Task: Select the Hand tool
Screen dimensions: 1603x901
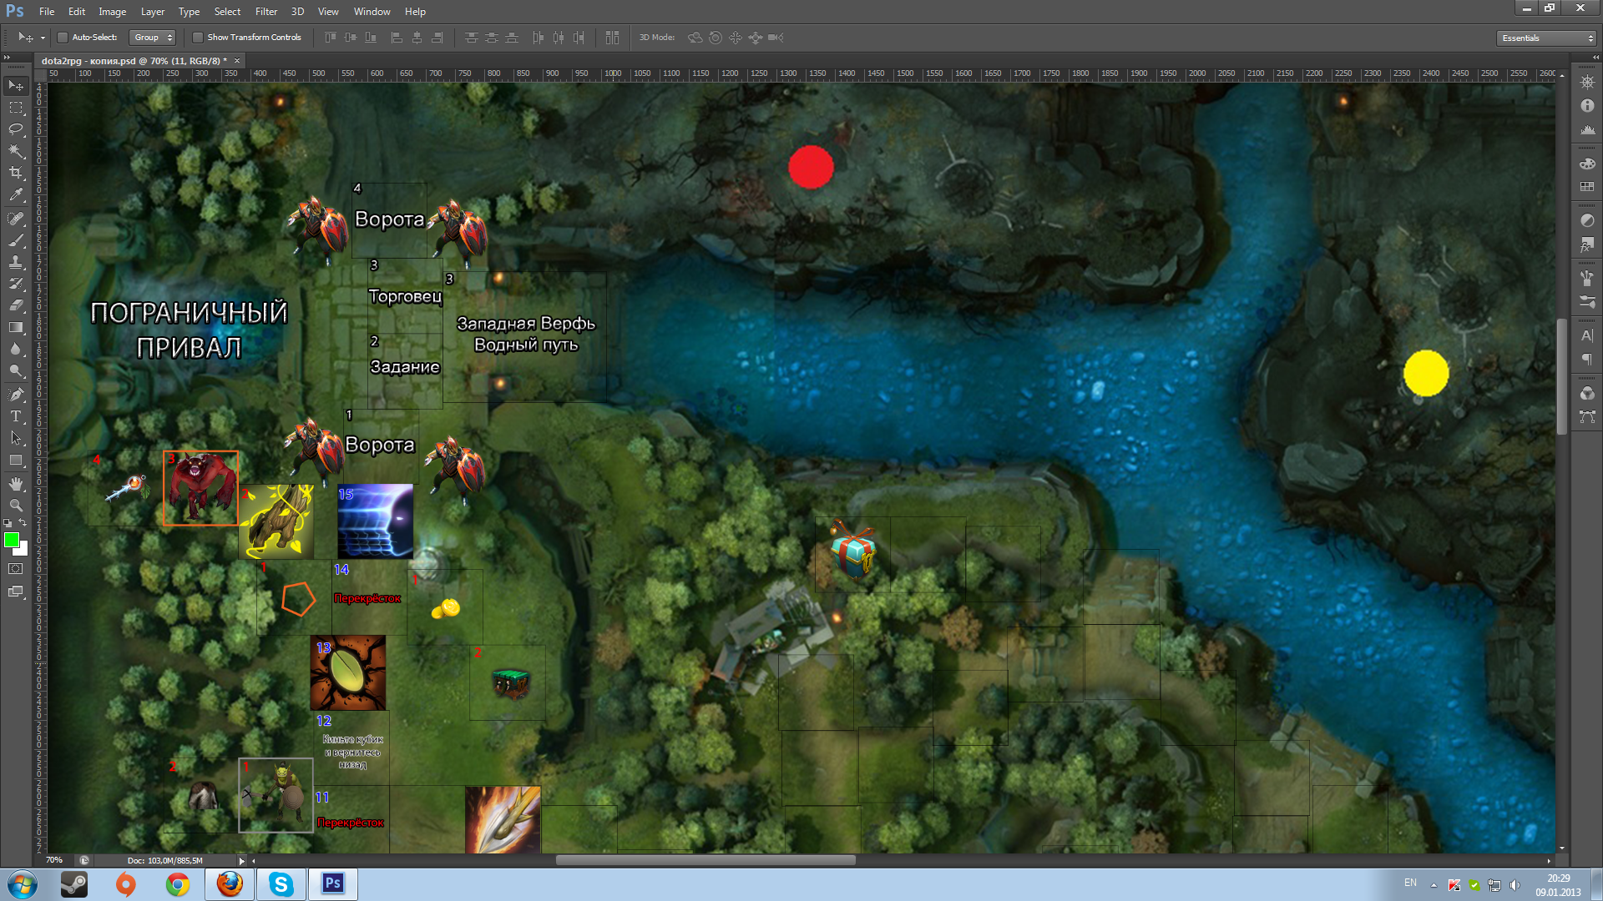Action: coord(16,483)
